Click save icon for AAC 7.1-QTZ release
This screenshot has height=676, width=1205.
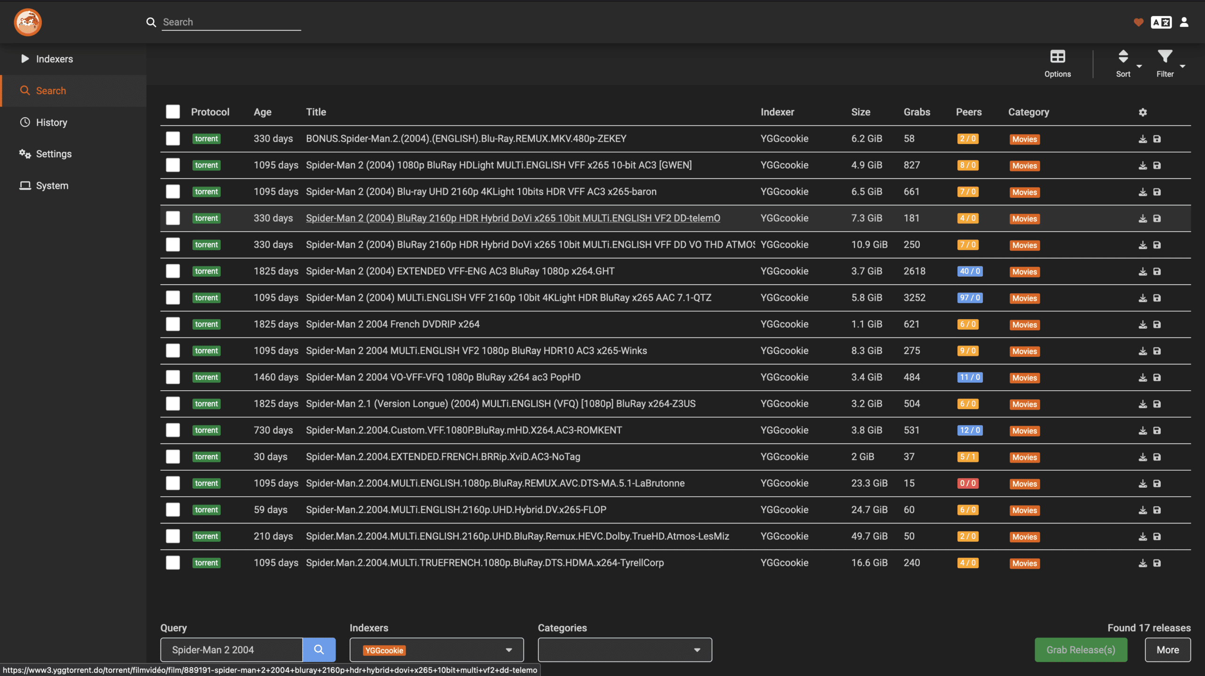pyautogui.click(x=1157, y=298)
